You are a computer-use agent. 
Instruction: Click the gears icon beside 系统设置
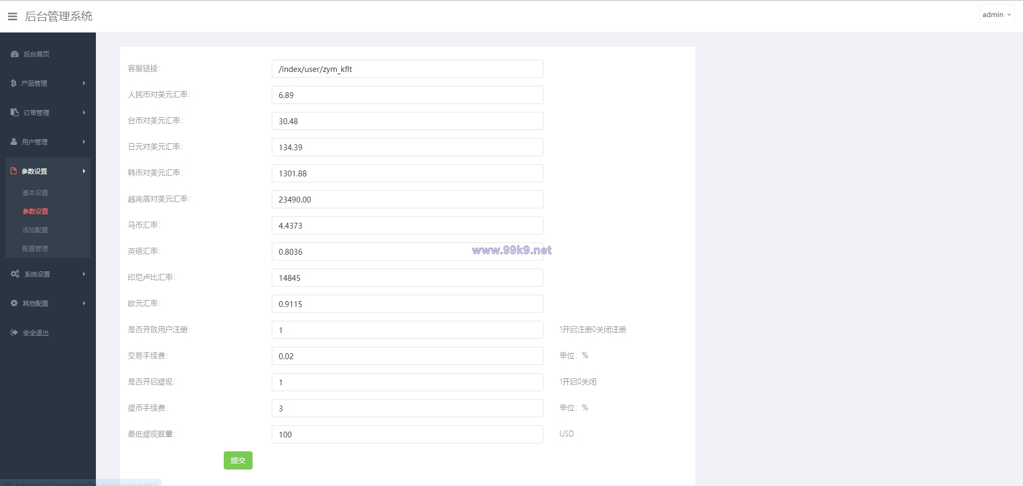[15, 274]
